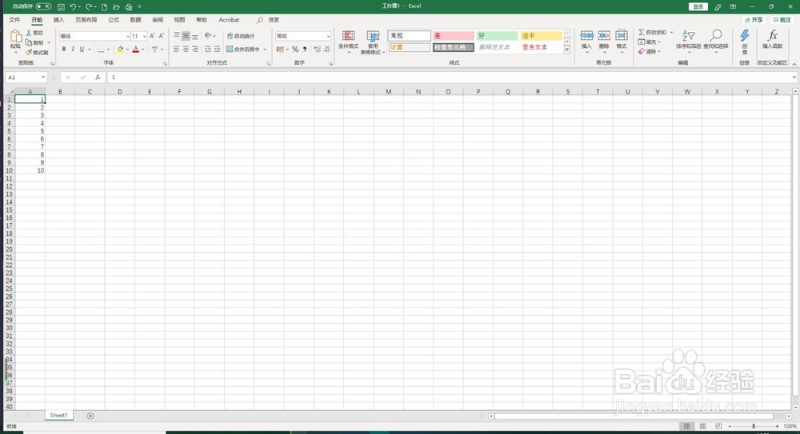The height and width of the screenshot is (434, 800).
Task: Apply Italic formatting in the ribbon
Action: tap(73, 50)
